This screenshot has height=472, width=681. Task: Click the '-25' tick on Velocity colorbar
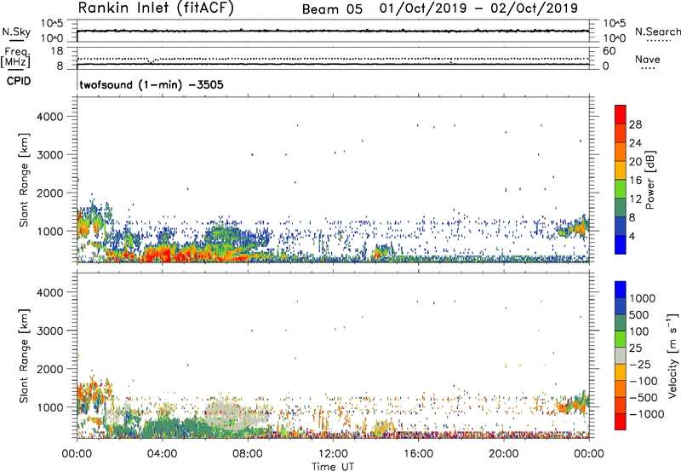[x=640, y=365]
